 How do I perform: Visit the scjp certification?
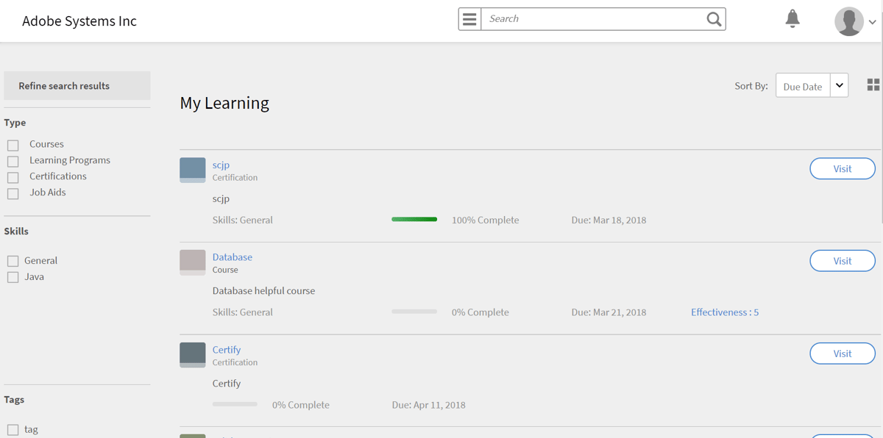coord(842,168)
